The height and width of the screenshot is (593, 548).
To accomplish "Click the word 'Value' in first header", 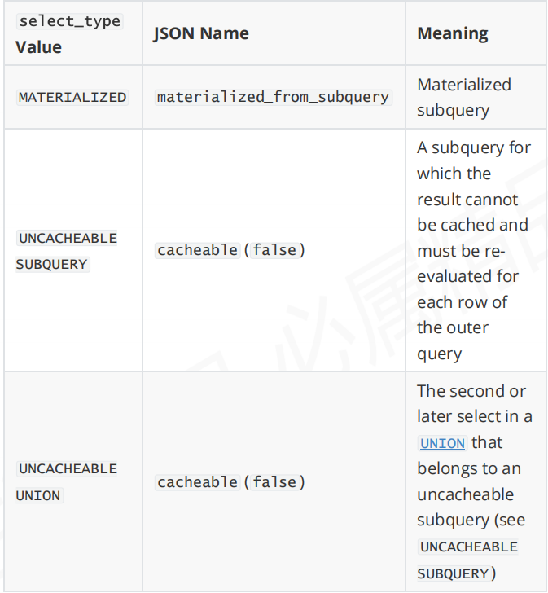I will [x=38, y=47].
